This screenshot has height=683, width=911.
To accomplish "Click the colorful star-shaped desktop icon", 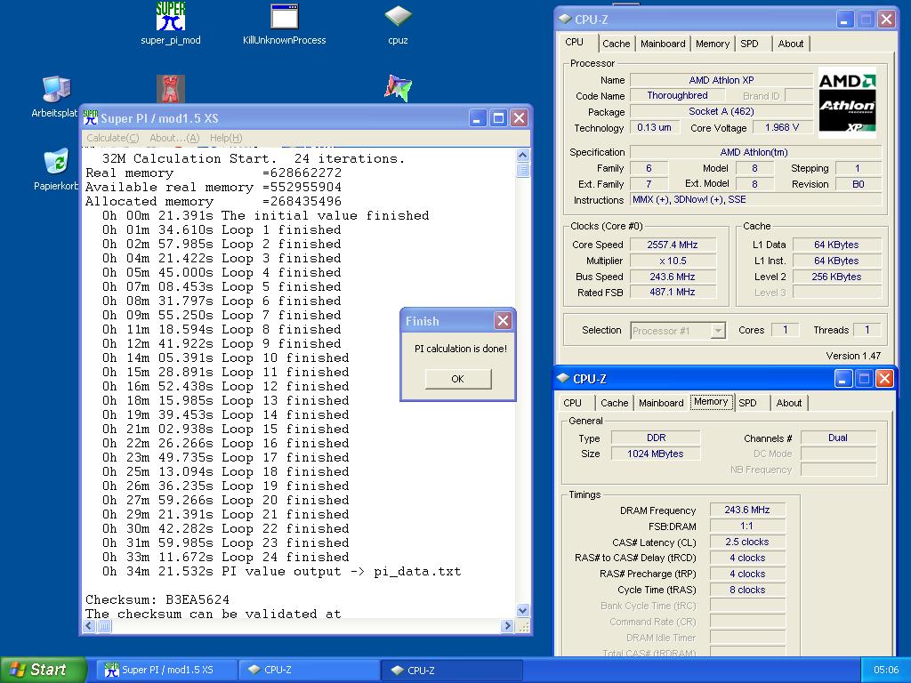I will pos(398,88).
